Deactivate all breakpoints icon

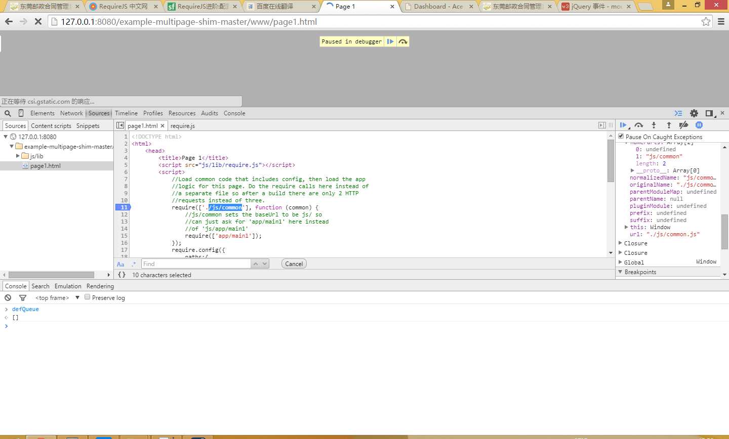tap(683, 125)
